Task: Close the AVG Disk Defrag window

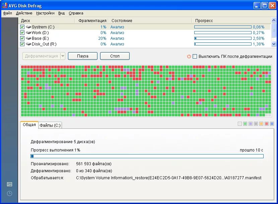Action: pyautogui.click(x=272, y=6)
